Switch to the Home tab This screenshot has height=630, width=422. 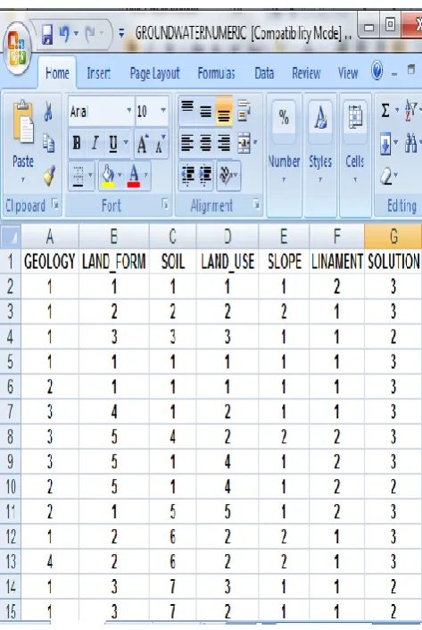57,73
